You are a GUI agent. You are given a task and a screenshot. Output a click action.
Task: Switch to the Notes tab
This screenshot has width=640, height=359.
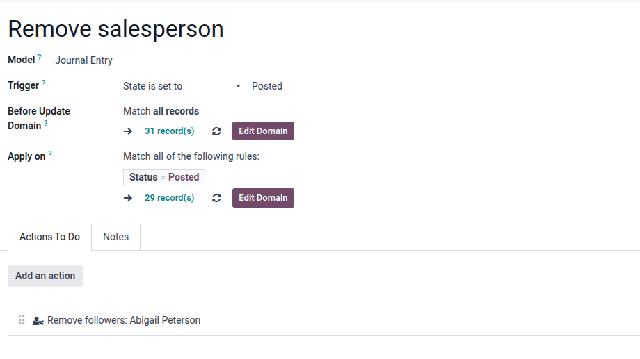(115, 237)
